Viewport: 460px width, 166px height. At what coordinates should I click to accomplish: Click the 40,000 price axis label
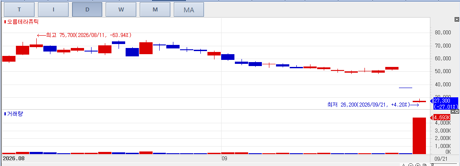443,85
